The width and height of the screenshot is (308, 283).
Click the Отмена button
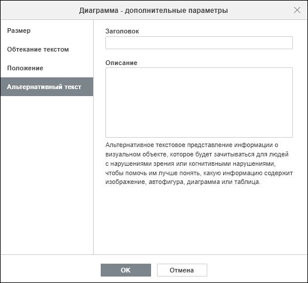coord(182,270)
